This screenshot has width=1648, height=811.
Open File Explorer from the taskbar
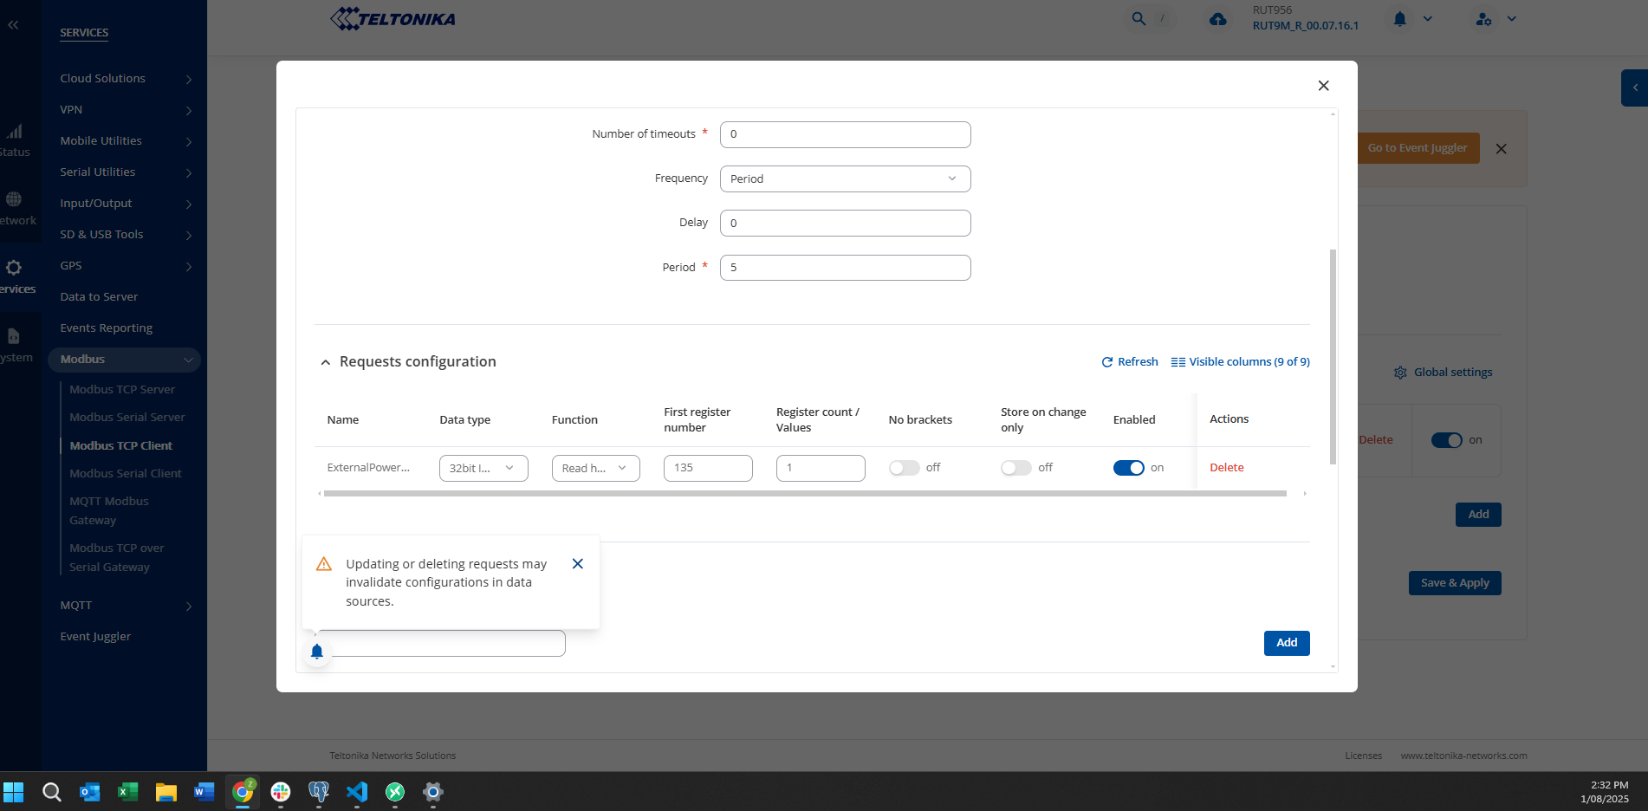point(166,792)
